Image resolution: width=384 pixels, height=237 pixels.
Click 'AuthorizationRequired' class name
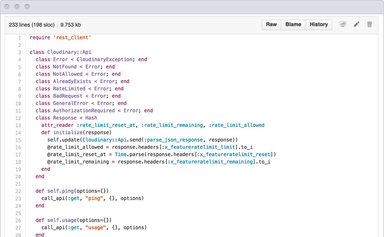pyautogui.click(x=84, y=111)
